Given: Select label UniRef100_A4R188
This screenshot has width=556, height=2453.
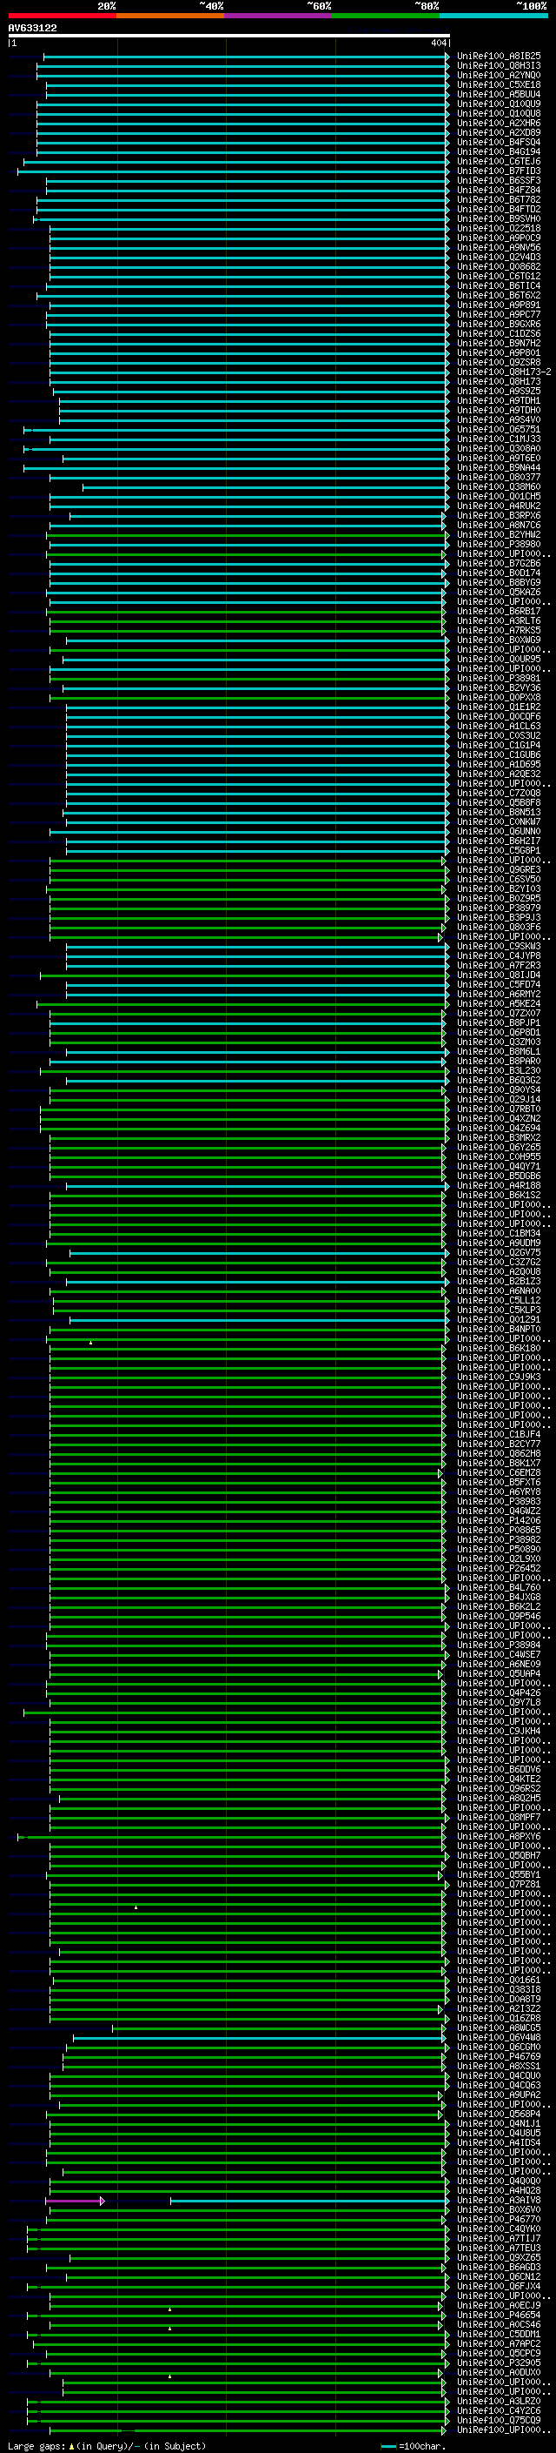Looking at the screenshot, I should coord(499,1187).
